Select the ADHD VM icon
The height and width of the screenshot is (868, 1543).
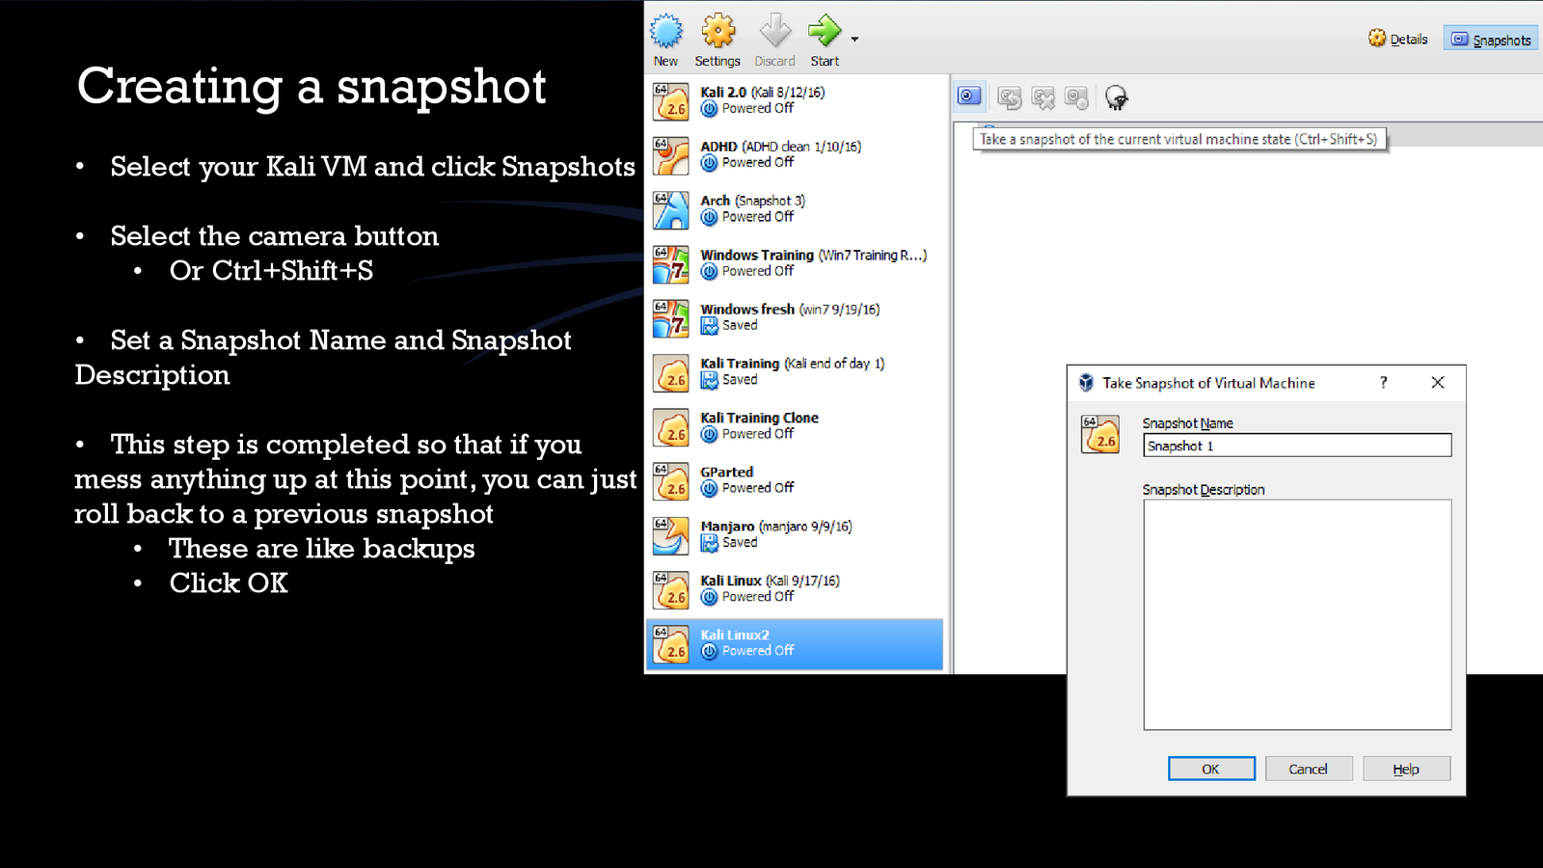[670, 155]
